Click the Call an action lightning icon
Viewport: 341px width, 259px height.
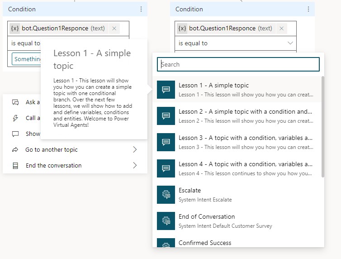coord(15,118)
